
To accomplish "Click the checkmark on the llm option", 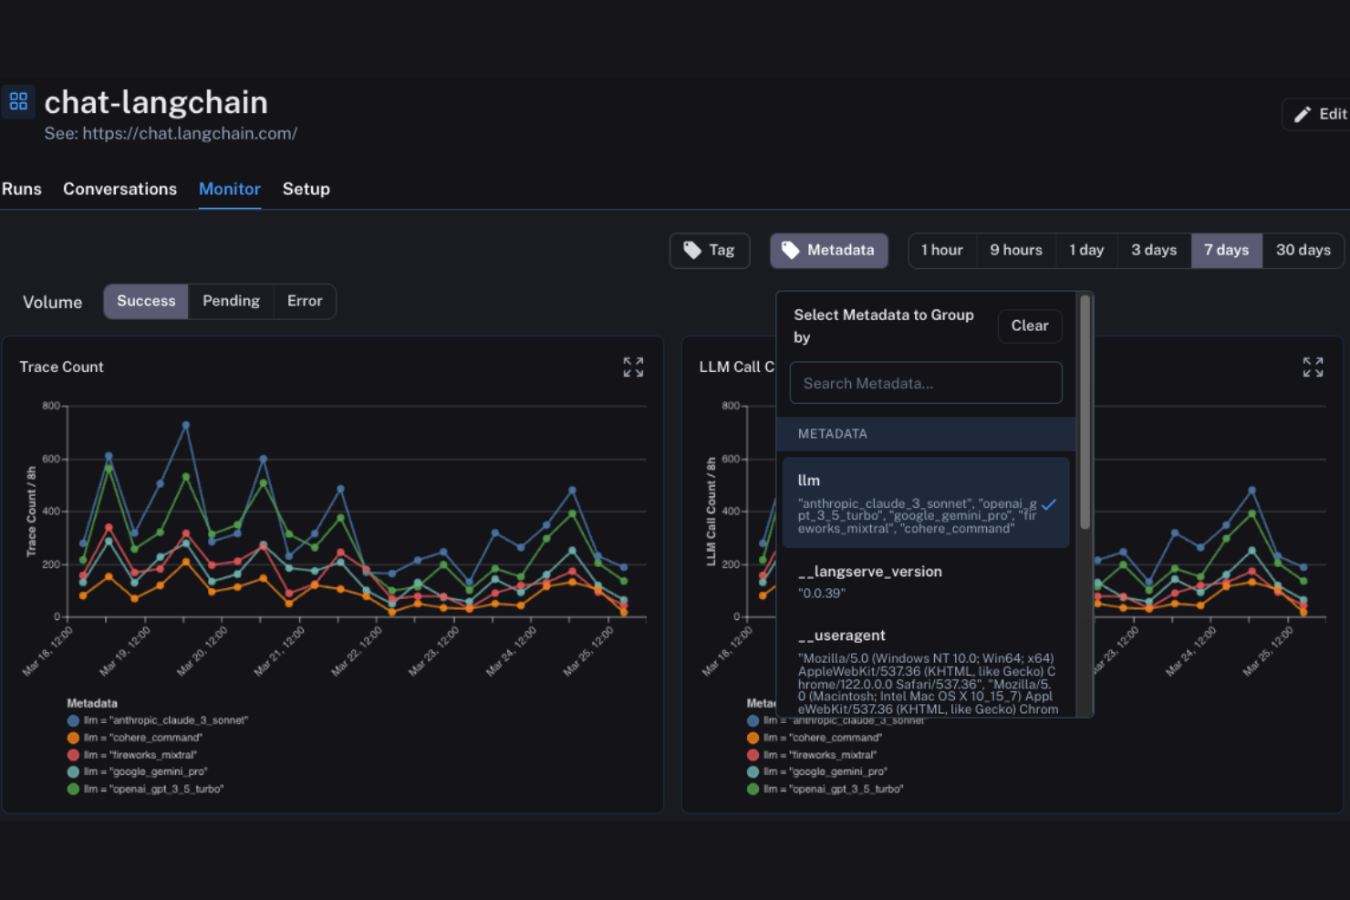I will click(x=1049, y=504).
